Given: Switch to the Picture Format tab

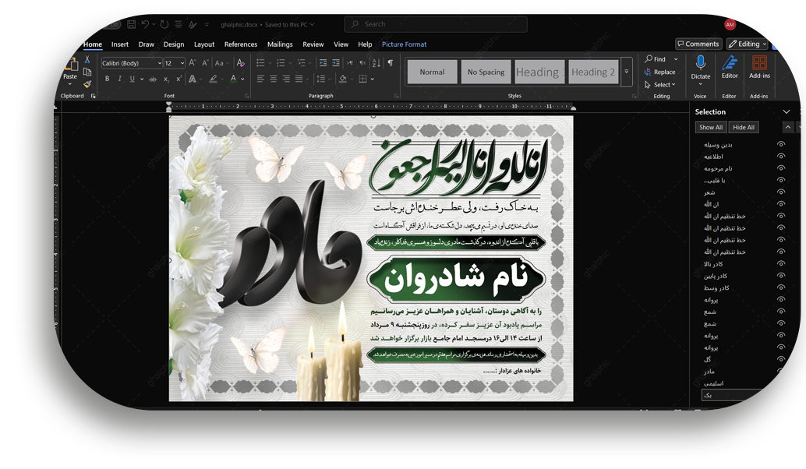Looking at the screenshot, I should coord(404,44).
